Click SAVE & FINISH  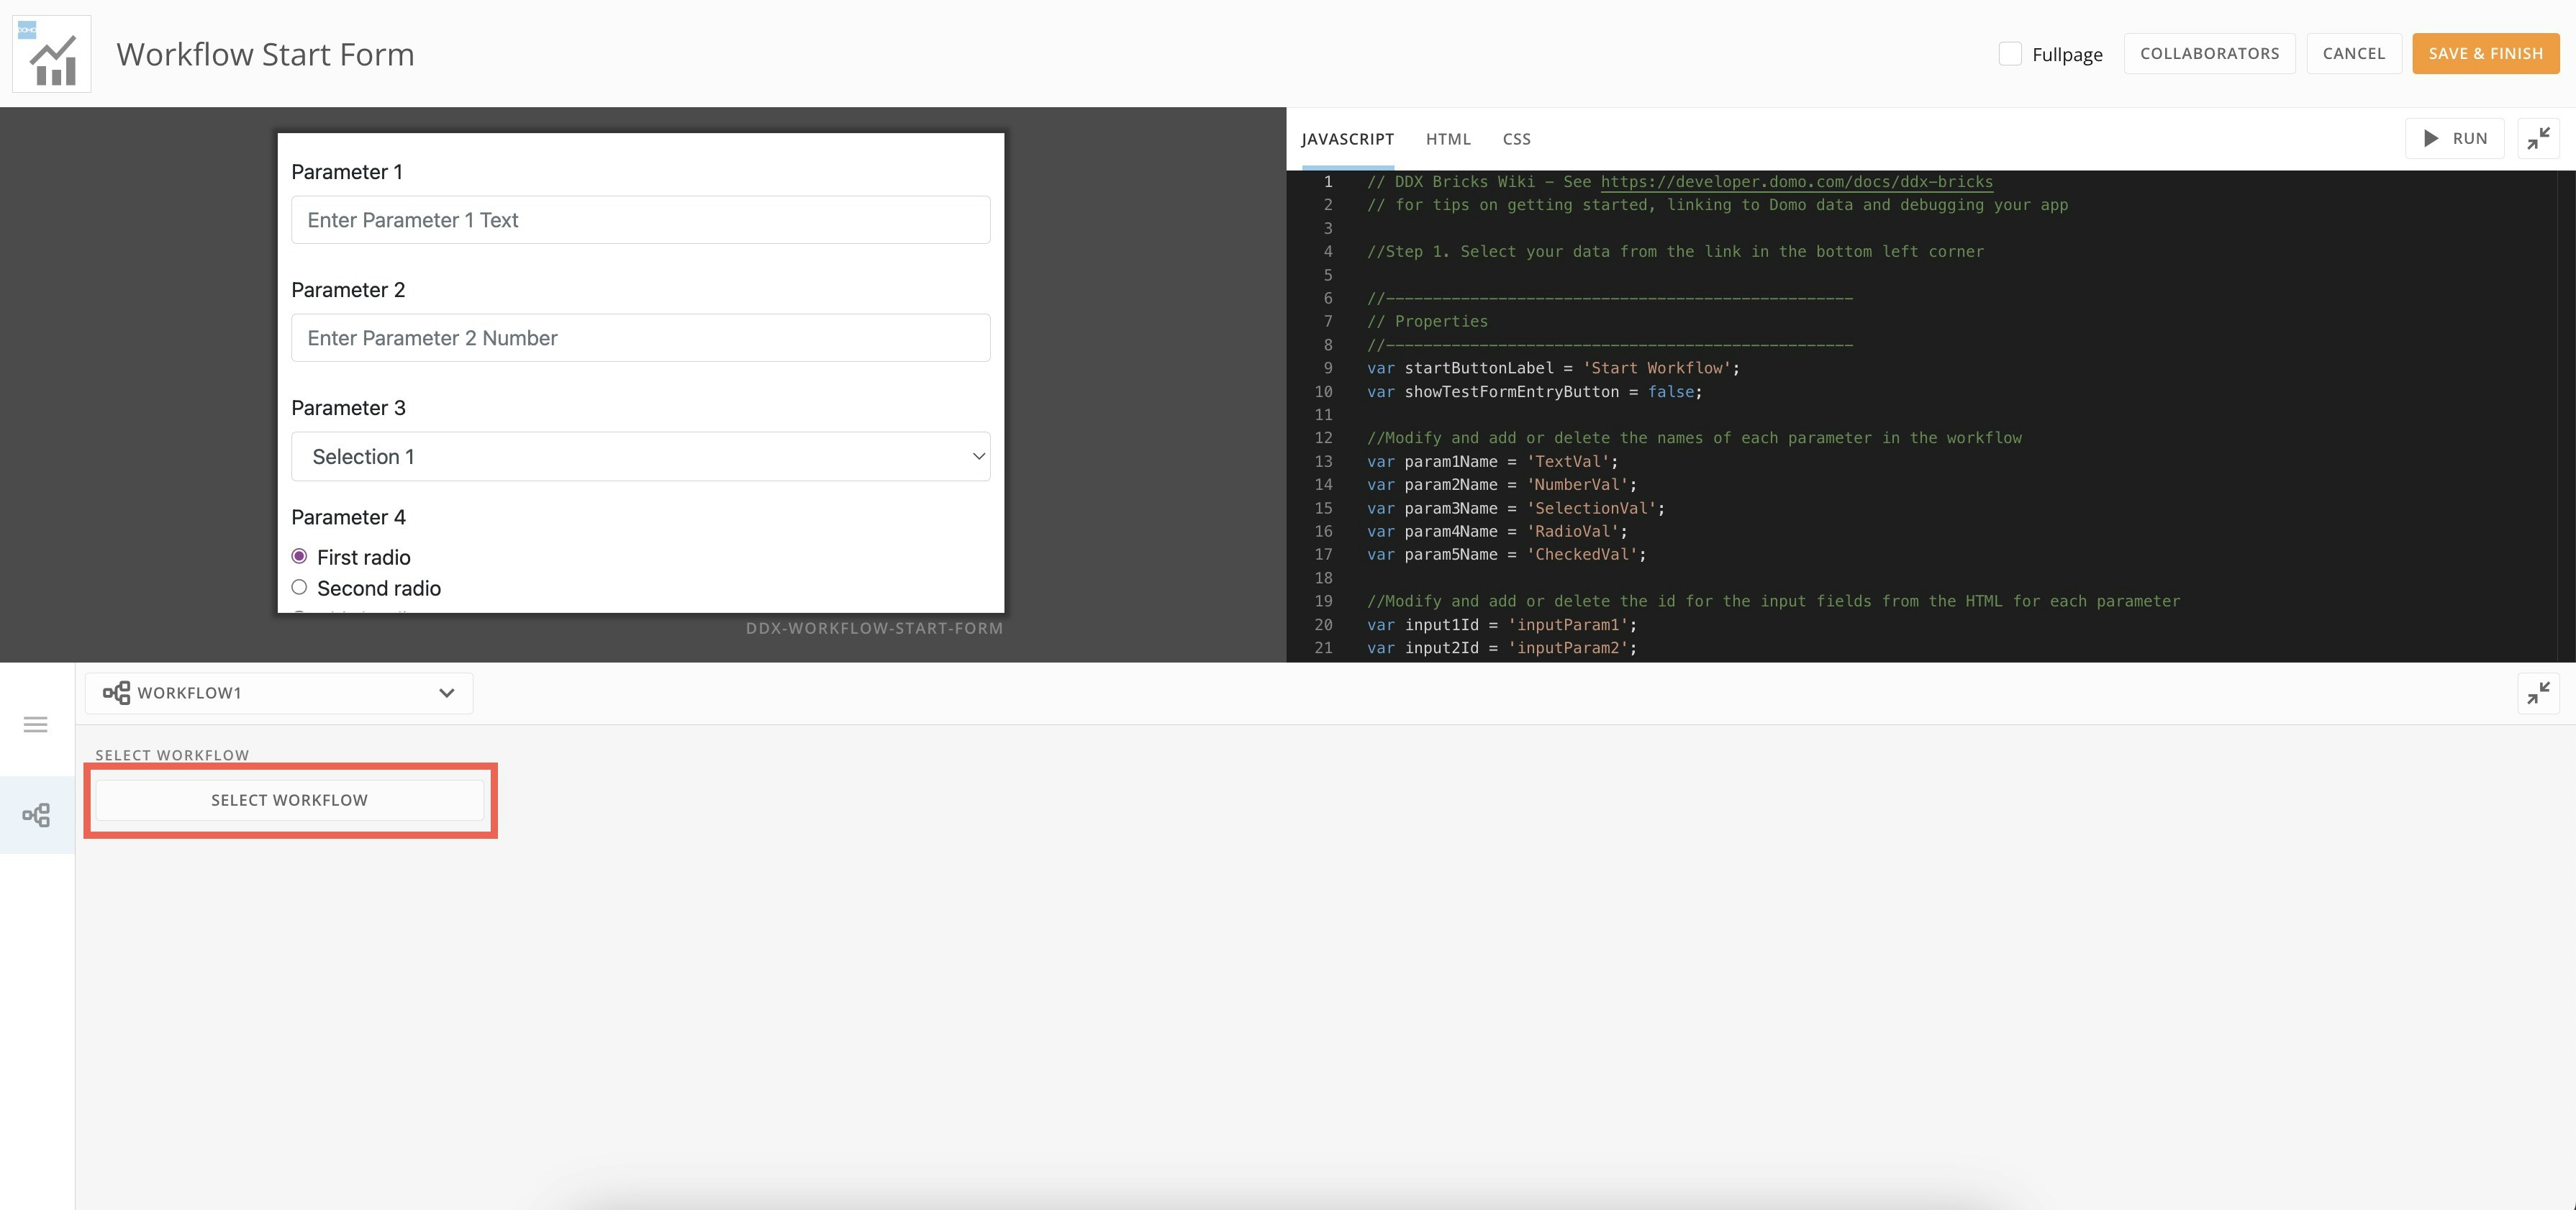pos(2486,53)
